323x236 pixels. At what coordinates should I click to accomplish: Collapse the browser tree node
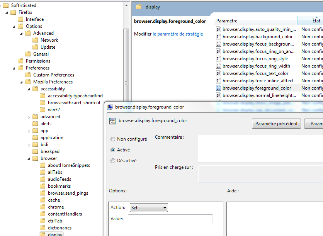29,159
